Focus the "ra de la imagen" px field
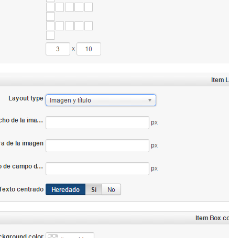 tap(97, 146)
